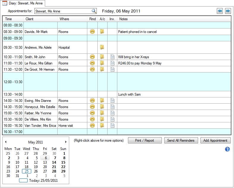Show previous month in the calendar

(x=6, y=142)
